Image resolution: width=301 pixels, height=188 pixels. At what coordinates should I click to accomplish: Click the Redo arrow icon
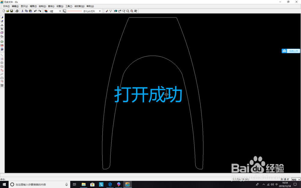pyautogui.click(x=39, y=11)
